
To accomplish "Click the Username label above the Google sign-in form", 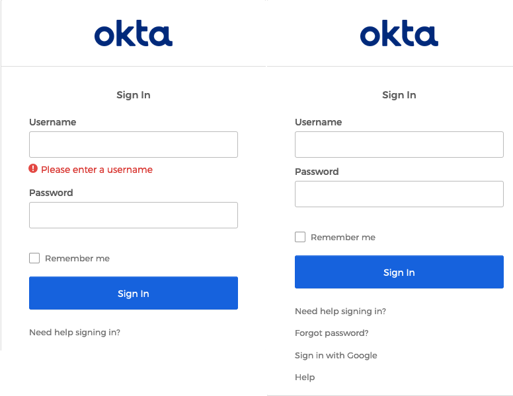I will click(x=318, y=122).
